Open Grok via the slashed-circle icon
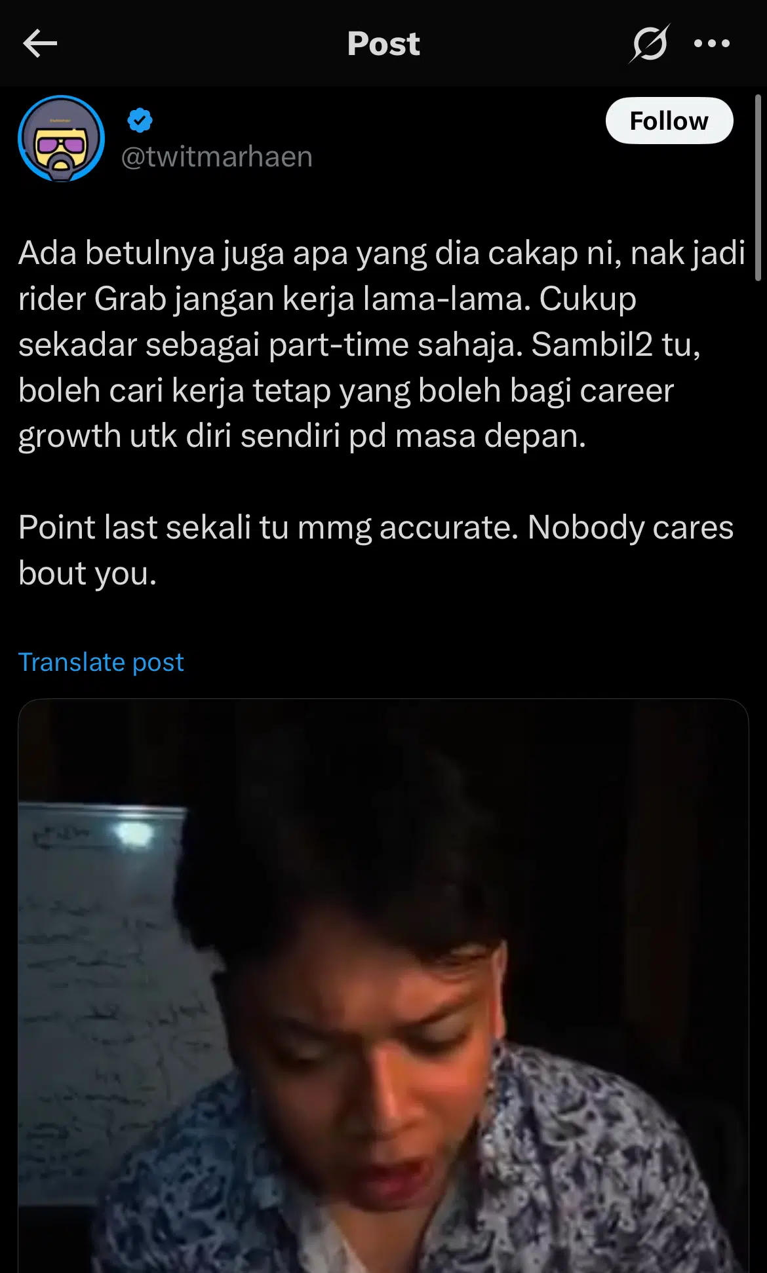Viewport: 767px width, 1273px height. click(x=650, y=43)
